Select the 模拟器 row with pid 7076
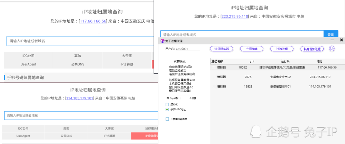Screen dimensions: 345x144 pyautogui.click(x=278, y=77)
